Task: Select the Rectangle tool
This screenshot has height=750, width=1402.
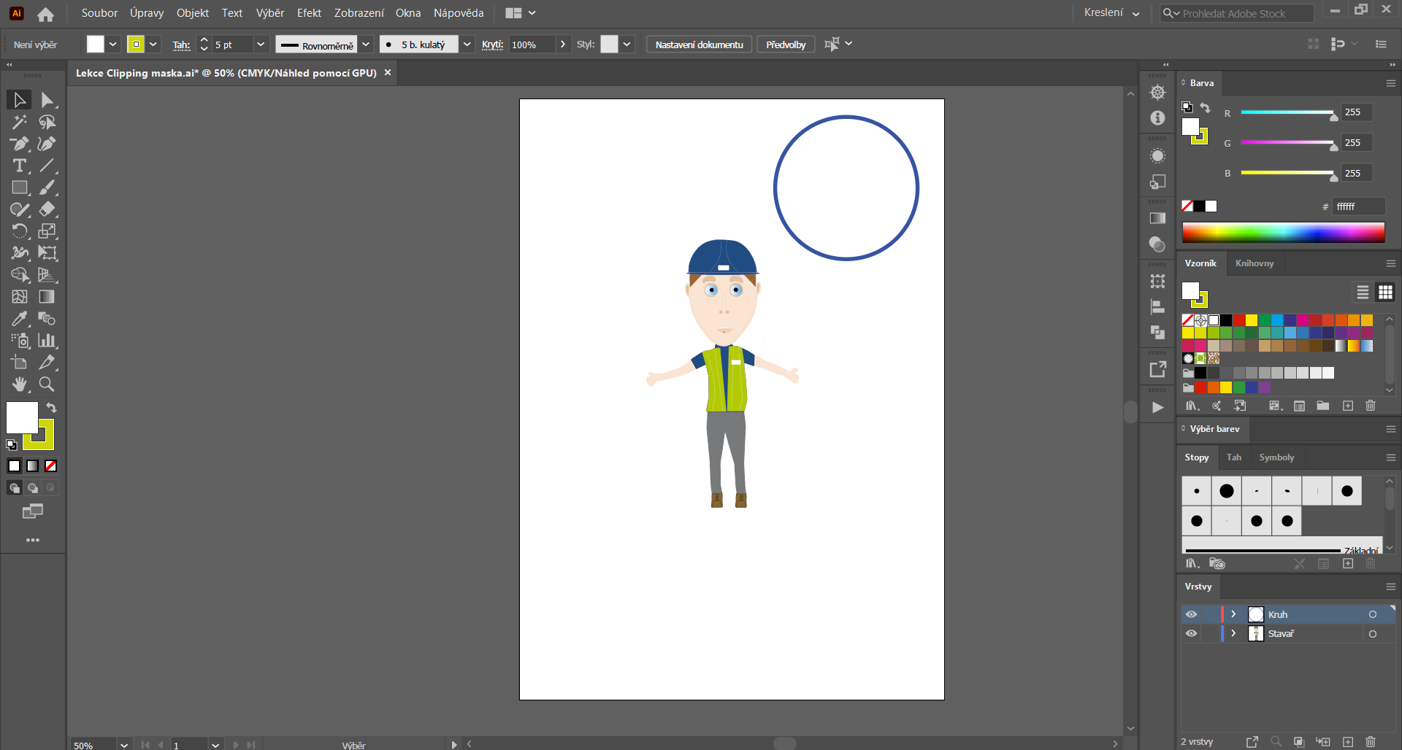Action: (20, 187)
